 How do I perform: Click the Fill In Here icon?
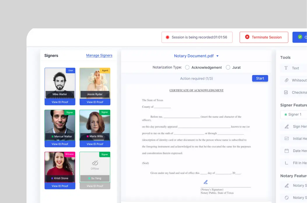[287, 163]
